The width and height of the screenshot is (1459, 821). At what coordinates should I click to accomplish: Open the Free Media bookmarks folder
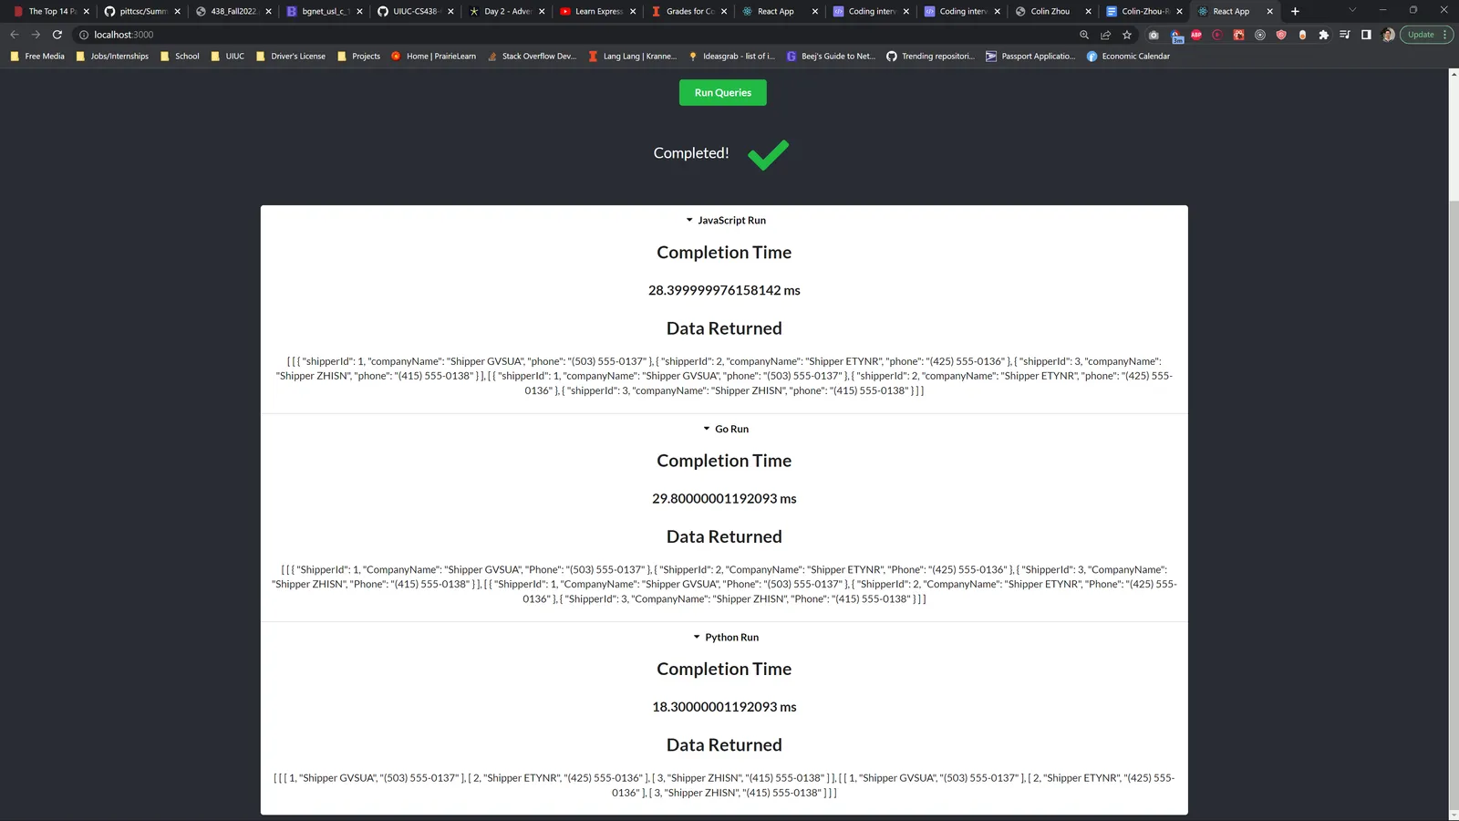coord(37,56)
